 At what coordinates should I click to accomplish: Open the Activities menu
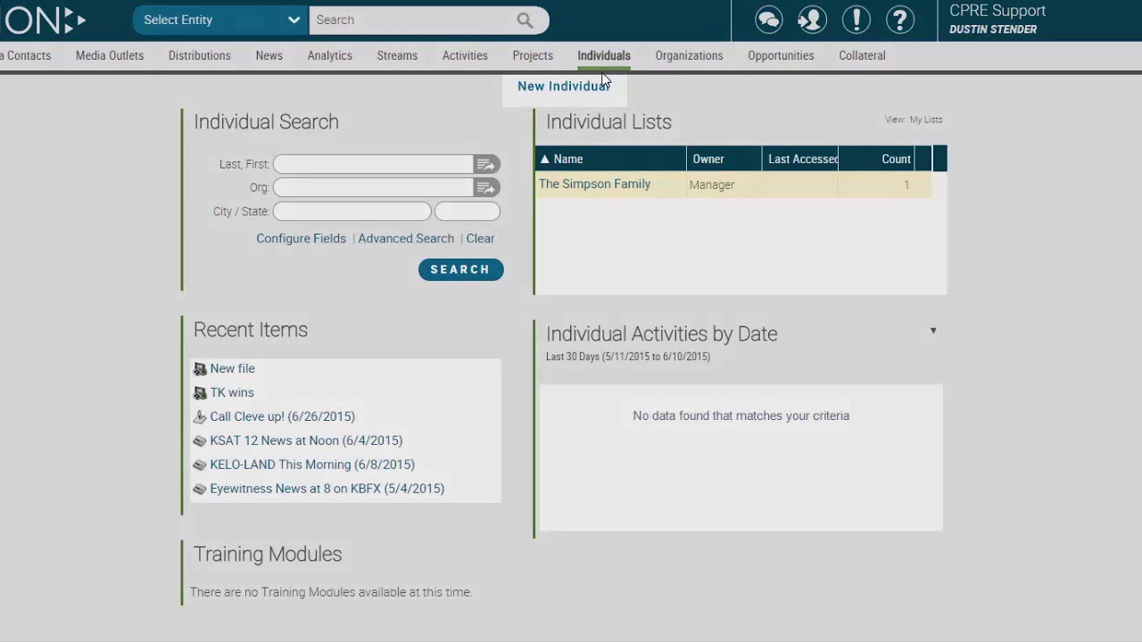pos(465,55)
